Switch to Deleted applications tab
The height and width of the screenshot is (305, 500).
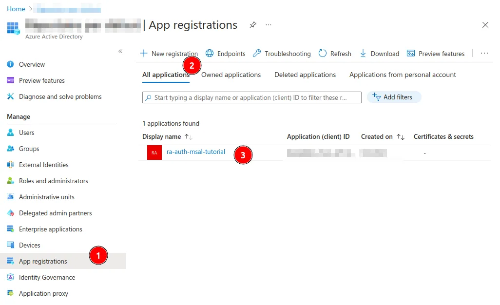pos(305,75)
